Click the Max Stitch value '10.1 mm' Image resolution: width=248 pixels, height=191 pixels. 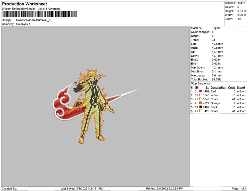pos(217,68)
